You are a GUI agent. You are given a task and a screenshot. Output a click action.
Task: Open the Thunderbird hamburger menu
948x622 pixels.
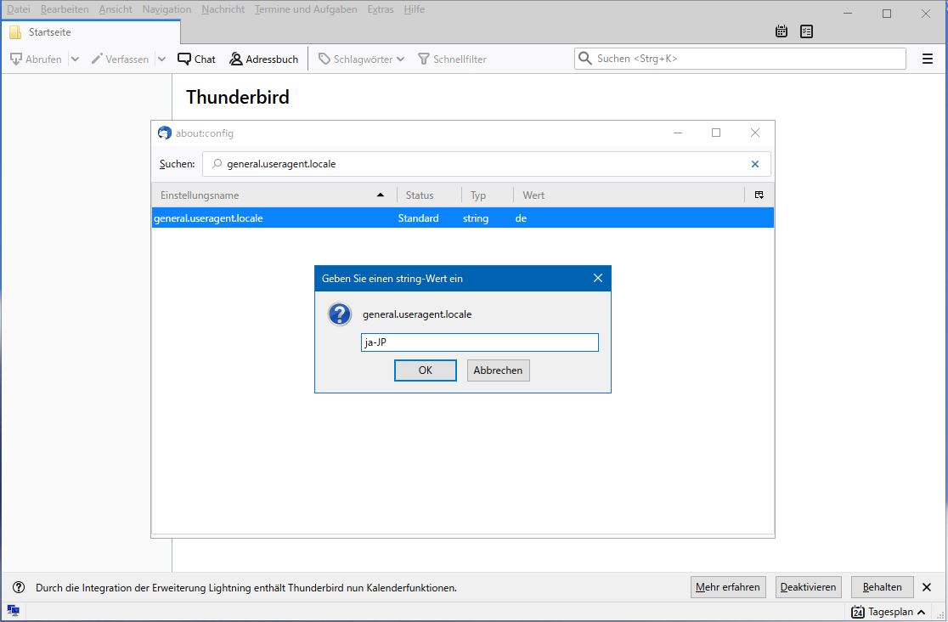point(927,59)
